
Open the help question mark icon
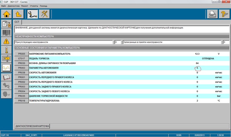[224, 14]
